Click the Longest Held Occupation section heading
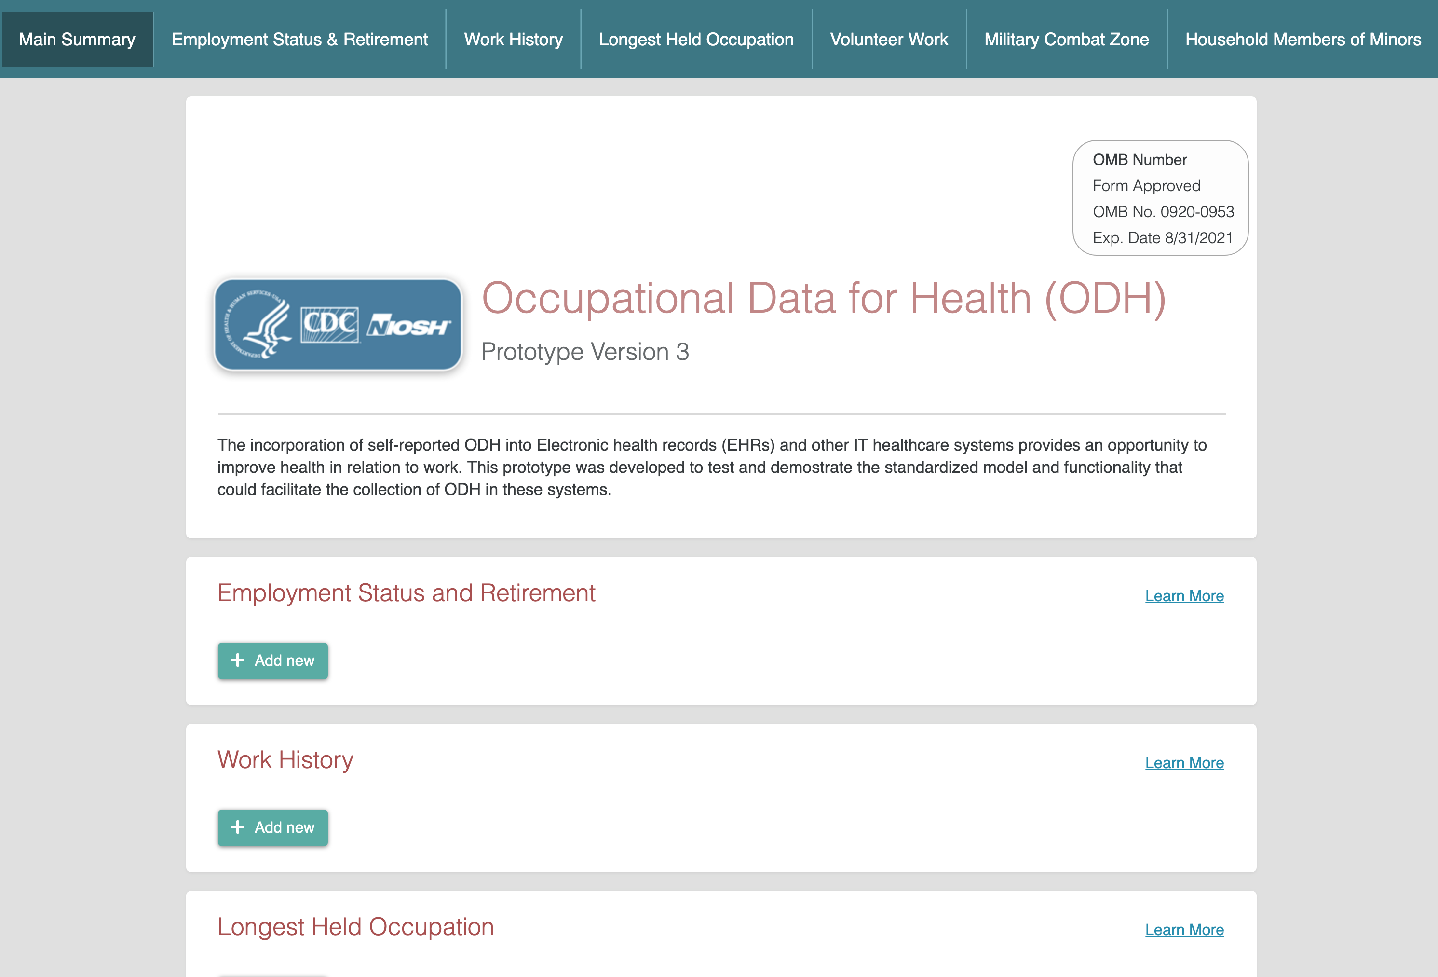 (x=355, y=927)
